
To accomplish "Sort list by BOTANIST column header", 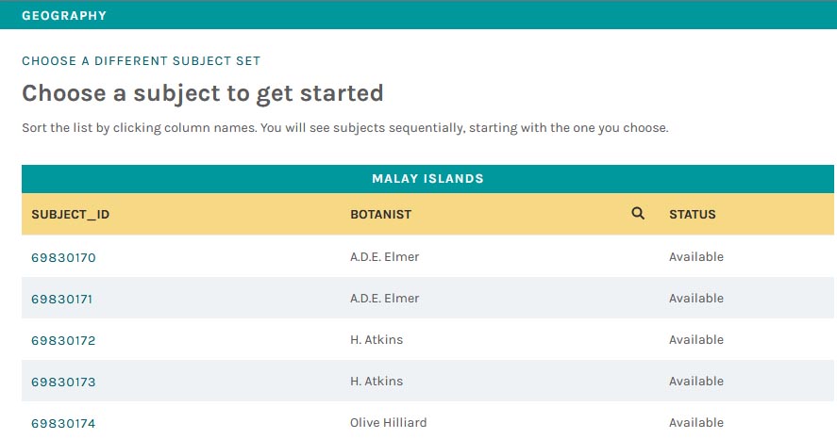I will pos(380,214).
